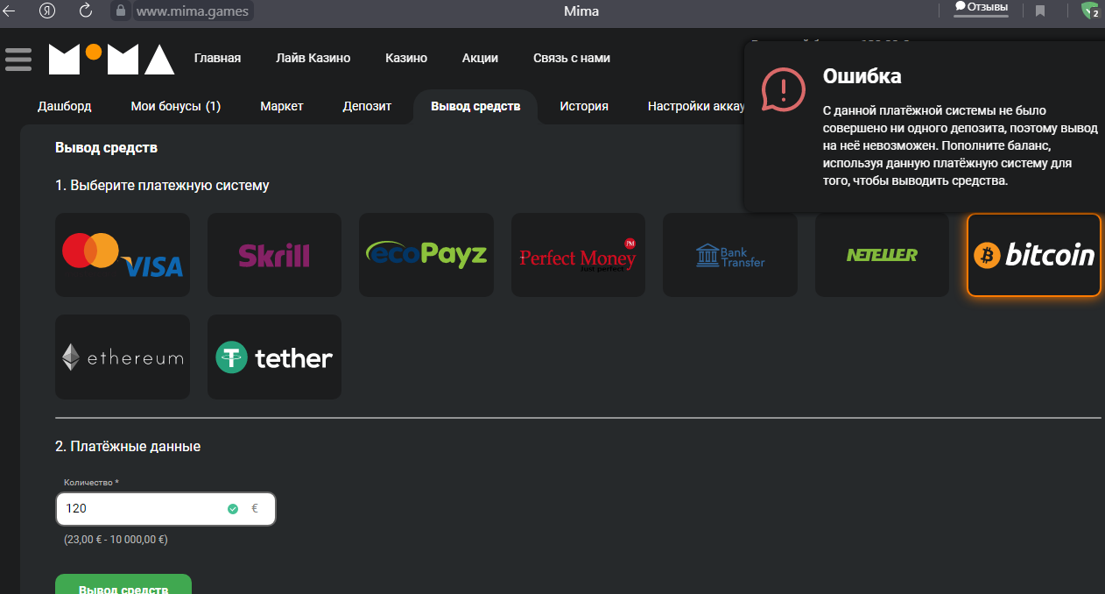Click '2. Платёжные данные' heading
Image resolution: width=1105 pixels, height=594 pixels.
tap(128, 446)
